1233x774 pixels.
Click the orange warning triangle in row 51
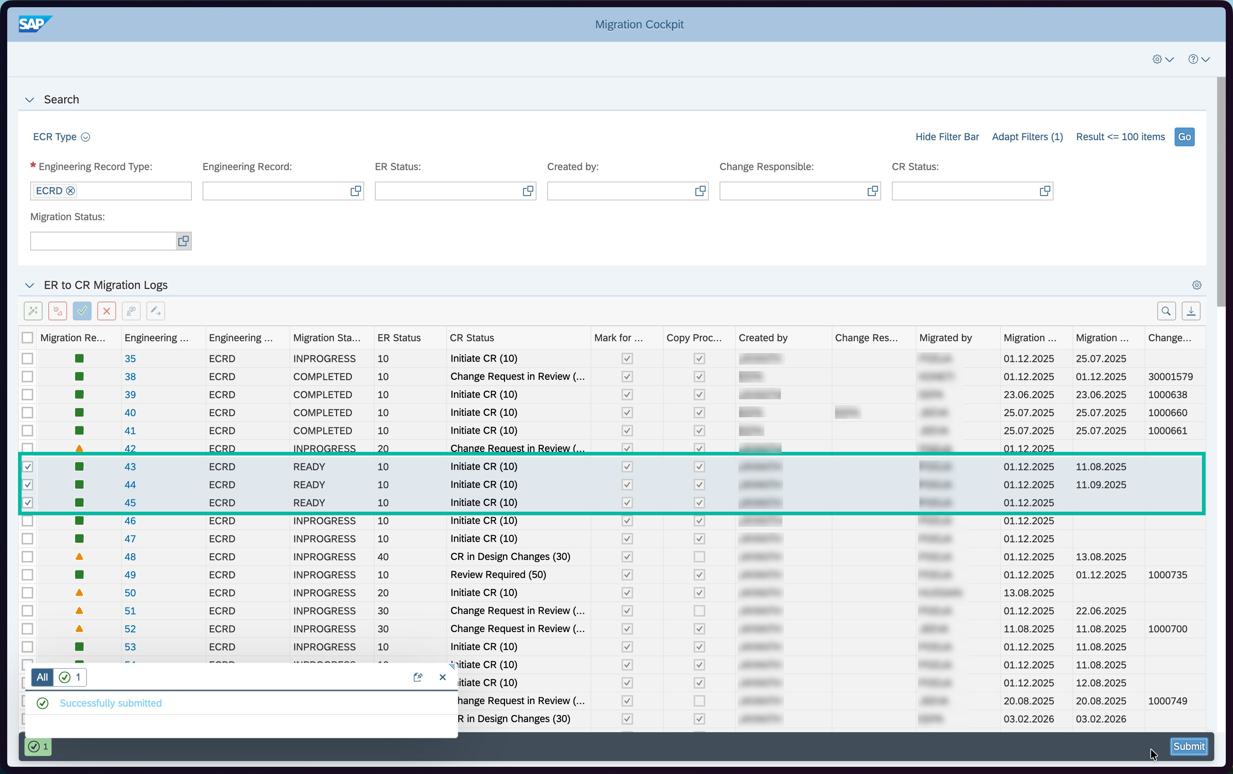pos(79,611)
